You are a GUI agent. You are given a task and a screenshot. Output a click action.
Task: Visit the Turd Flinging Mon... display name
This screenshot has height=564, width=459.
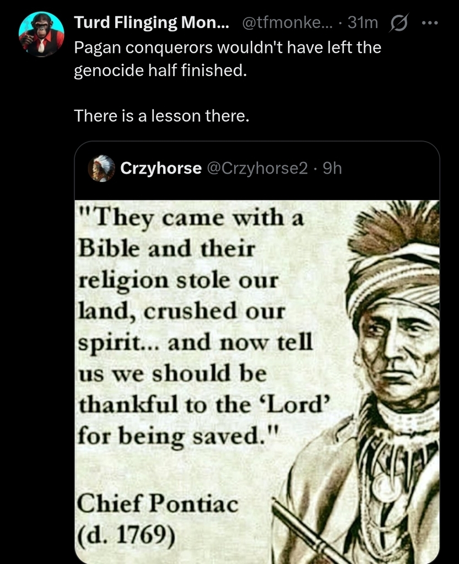(x=151, y=23)
